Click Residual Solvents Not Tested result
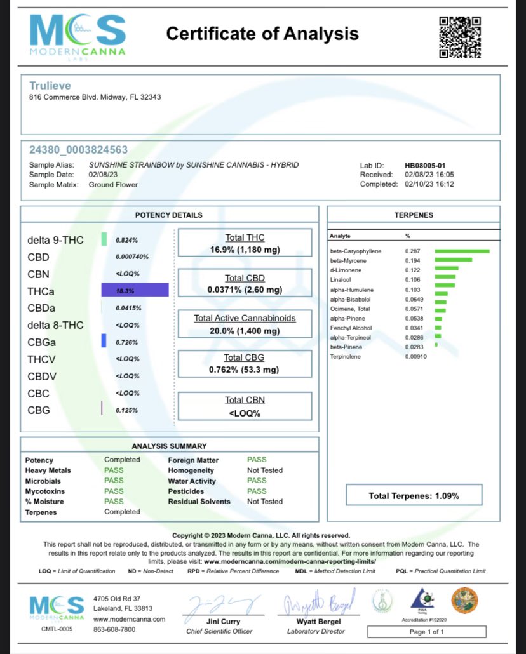The height and width of the screenshot is (654, 526). [265, 502]
